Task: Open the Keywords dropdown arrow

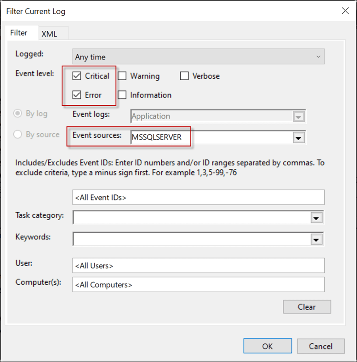Action: click(x=316, y=239)
